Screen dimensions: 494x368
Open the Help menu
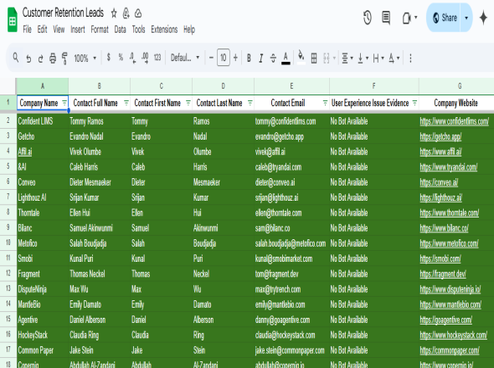point(189,29)
